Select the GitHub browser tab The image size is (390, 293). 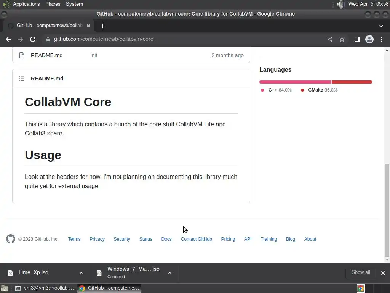coord(49,26)
